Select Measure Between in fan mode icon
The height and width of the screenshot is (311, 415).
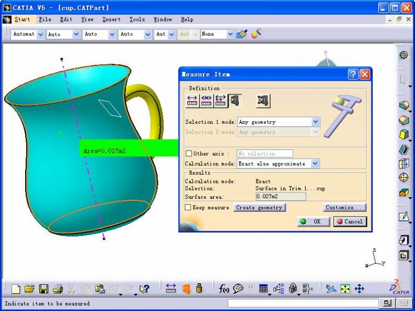click(220, 101)
